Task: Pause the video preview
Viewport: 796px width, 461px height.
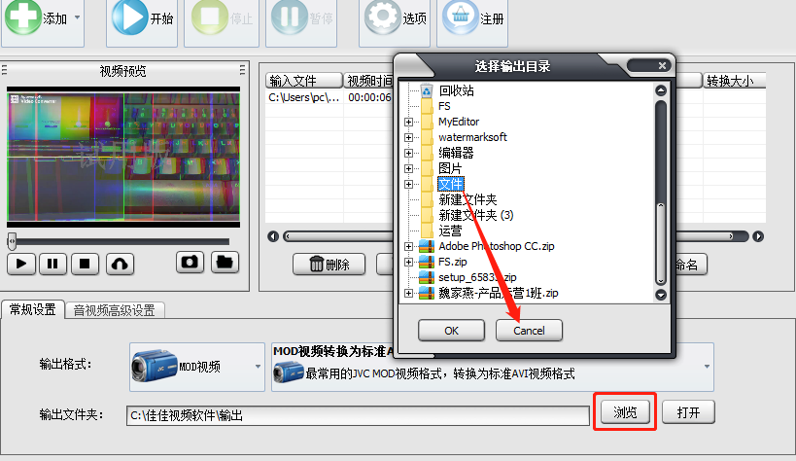Action: [52, 264]
